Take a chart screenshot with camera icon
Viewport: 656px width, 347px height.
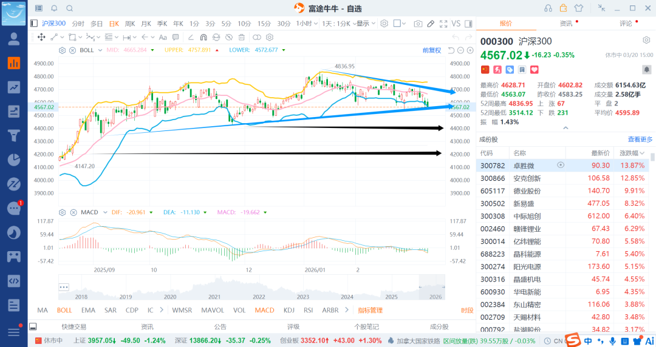click(418, 24)
